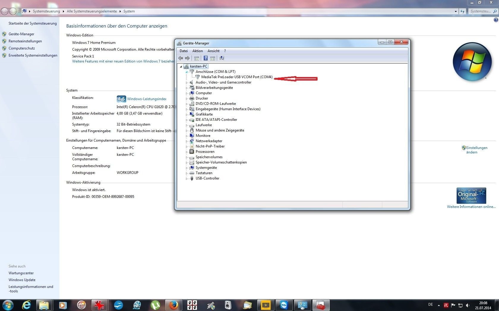This screenshot has width=499, height=311.
Task: Click the MediaTek PreLoader port device icon
Action: [198, 77]
